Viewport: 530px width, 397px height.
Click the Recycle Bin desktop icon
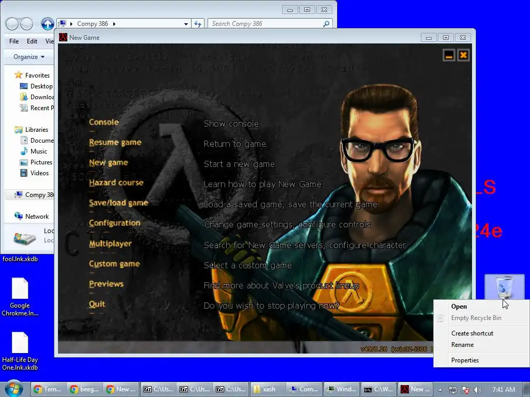504,286
